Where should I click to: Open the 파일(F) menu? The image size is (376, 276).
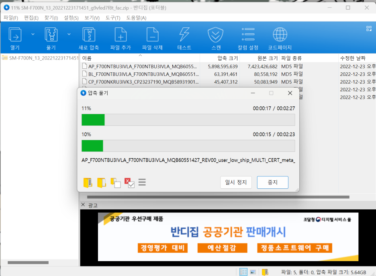coord(11,18)
